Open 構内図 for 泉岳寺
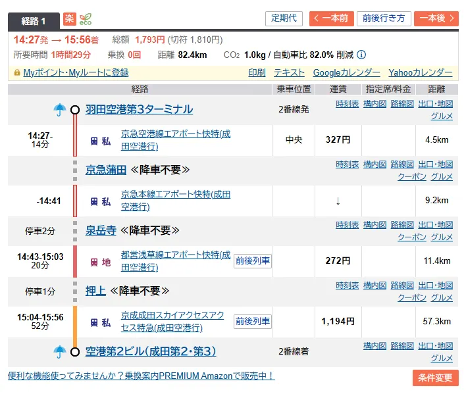The height and width of the screenshot is (398, 466). click(x=375, y=225)
